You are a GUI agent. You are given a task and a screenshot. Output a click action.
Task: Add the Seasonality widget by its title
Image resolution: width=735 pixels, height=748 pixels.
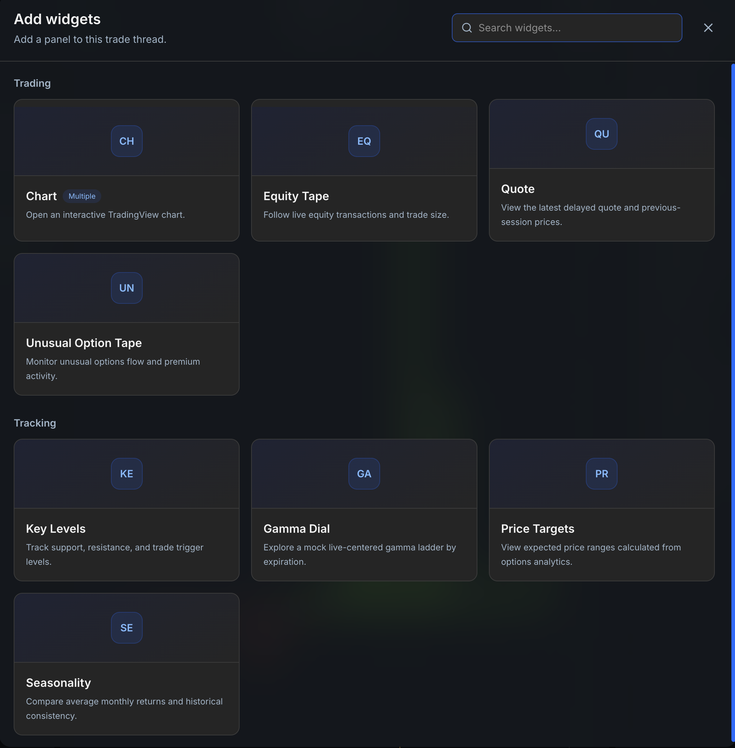pos(58,683)
